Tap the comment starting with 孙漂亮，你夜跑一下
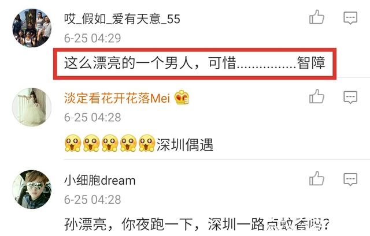The height and width of the screenshot is (236, 370). 197,224
